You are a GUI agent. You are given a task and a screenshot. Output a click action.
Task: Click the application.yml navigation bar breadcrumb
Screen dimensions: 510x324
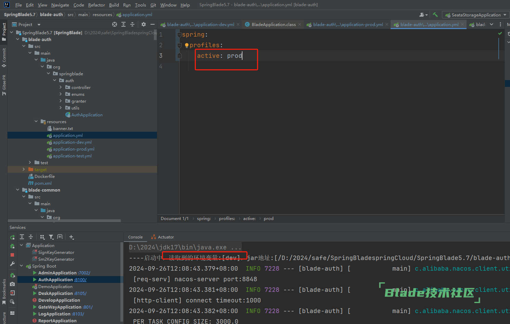point(134,15)
